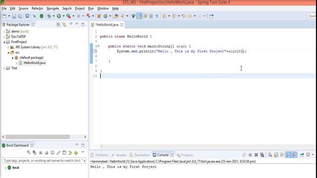Click the Save All icon
Image resolution: width=317 pixels, height=178 pixels.
20,16
